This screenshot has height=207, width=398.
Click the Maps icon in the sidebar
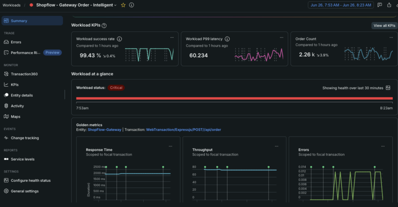6,117
